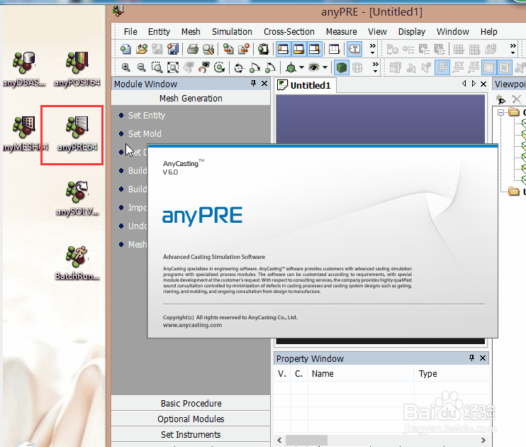
Task: Open the Entity menu
Action: pyautogui.click(x=159, y=31)
